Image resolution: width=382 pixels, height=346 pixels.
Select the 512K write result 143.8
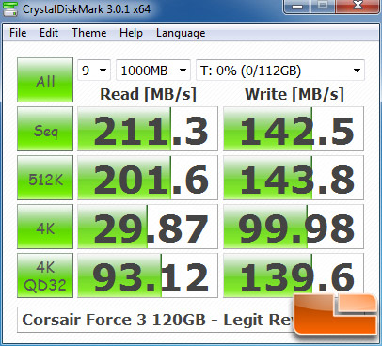(x=294, y=178)
